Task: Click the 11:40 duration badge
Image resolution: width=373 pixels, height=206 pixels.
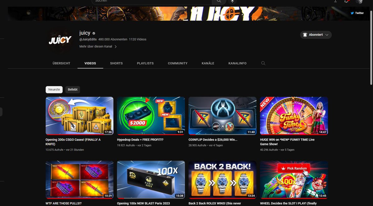Action: [251, 132]
